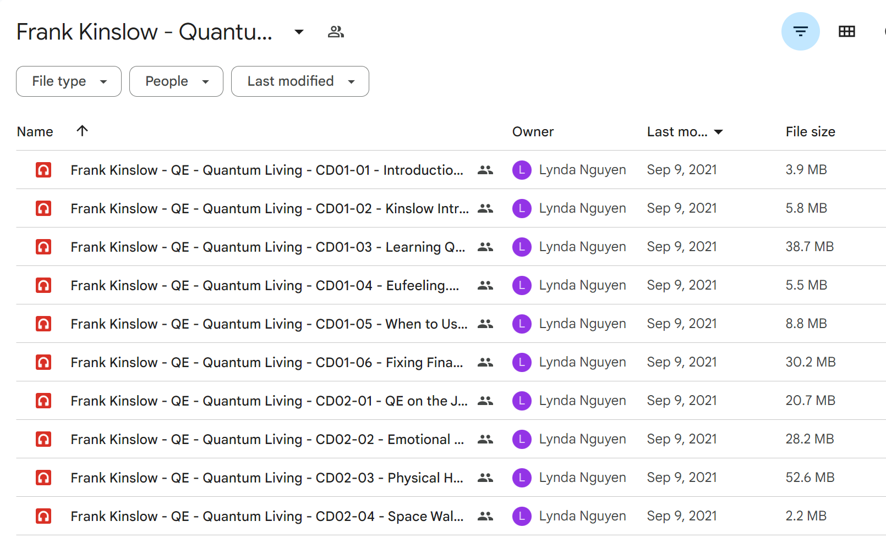The width and height of the screenshot is (886, 549).
Task: Reverse the sort direction with the up arrow
Action: (82, 131)
